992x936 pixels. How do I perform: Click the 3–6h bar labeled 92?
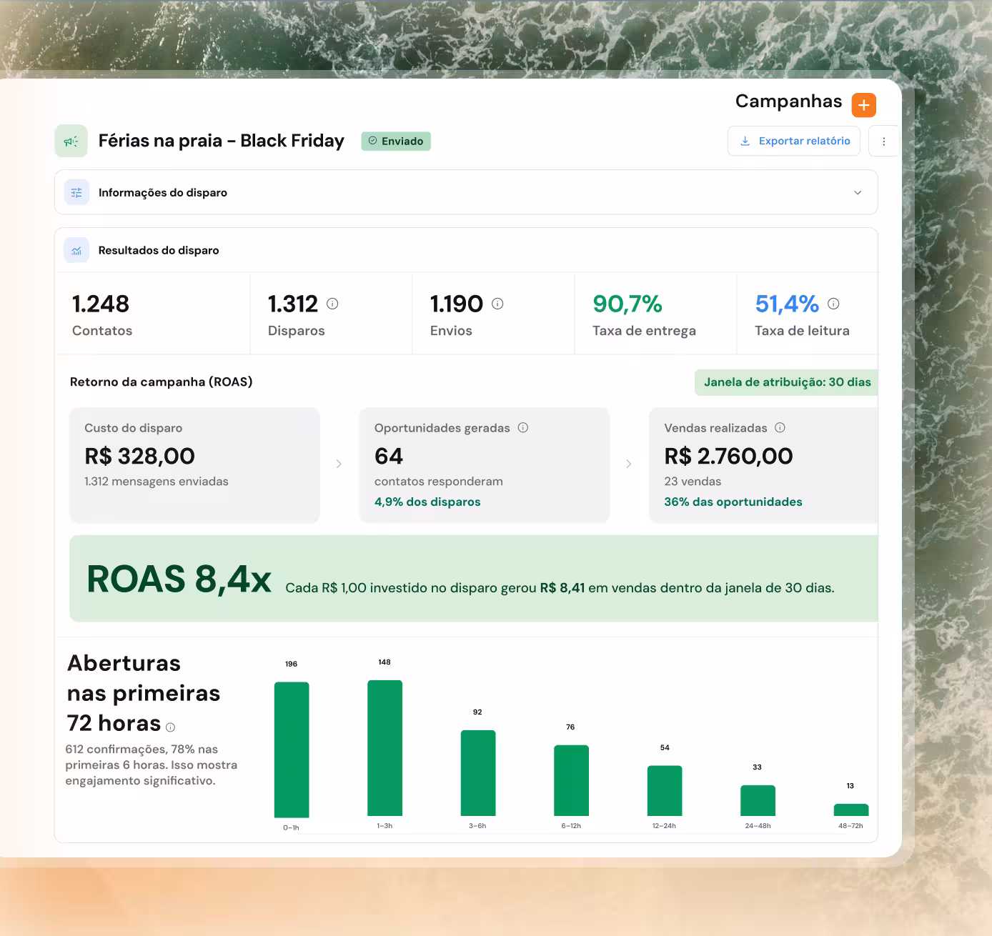(478, 773)
